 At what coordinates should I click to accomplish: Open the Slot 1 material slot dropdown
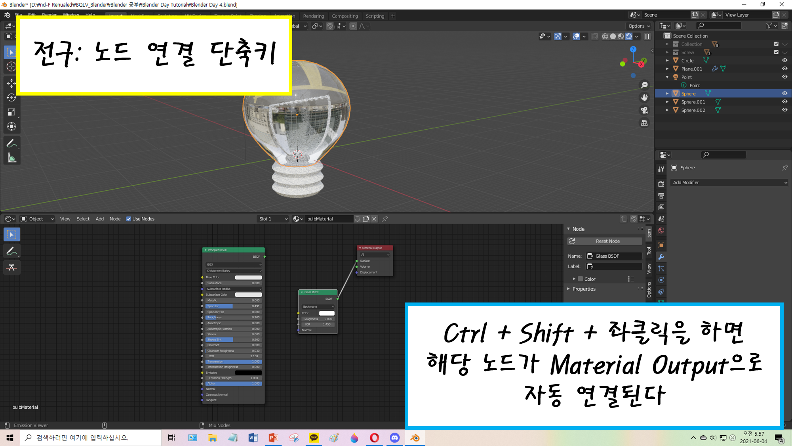(x=273, y=219)
